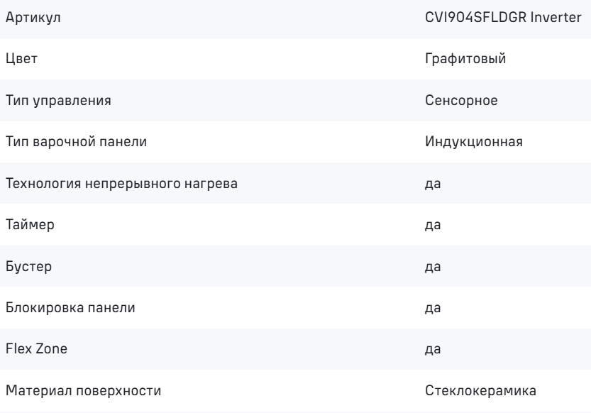
Task: Click the да value for Технология непрерывного нагрева
Action: 433,184
